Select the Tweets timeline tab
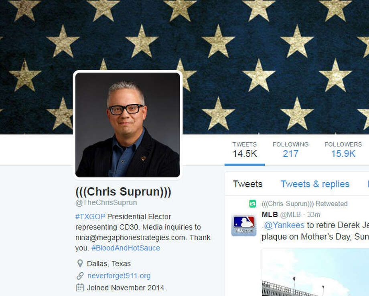The width and height of the screenshot is (369, 296). [x=248, y=184]
